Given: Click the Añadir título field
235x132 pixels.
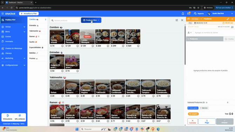Looking at the screenshot, I should (194, 27).
